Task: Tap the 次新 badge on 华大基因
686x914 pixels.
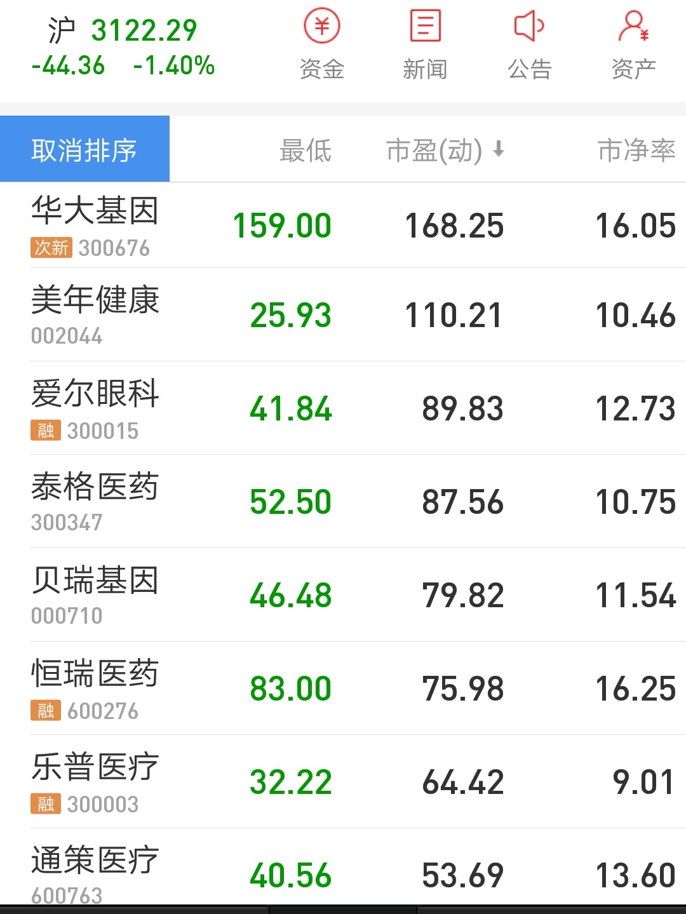Action: 51,248
